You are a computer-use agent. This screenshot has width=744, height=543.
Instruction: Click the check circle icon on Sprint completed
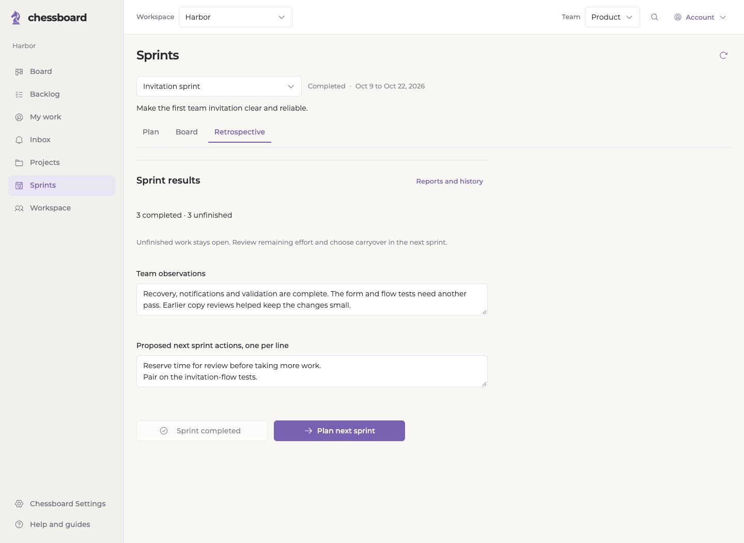tap(164, 431)
